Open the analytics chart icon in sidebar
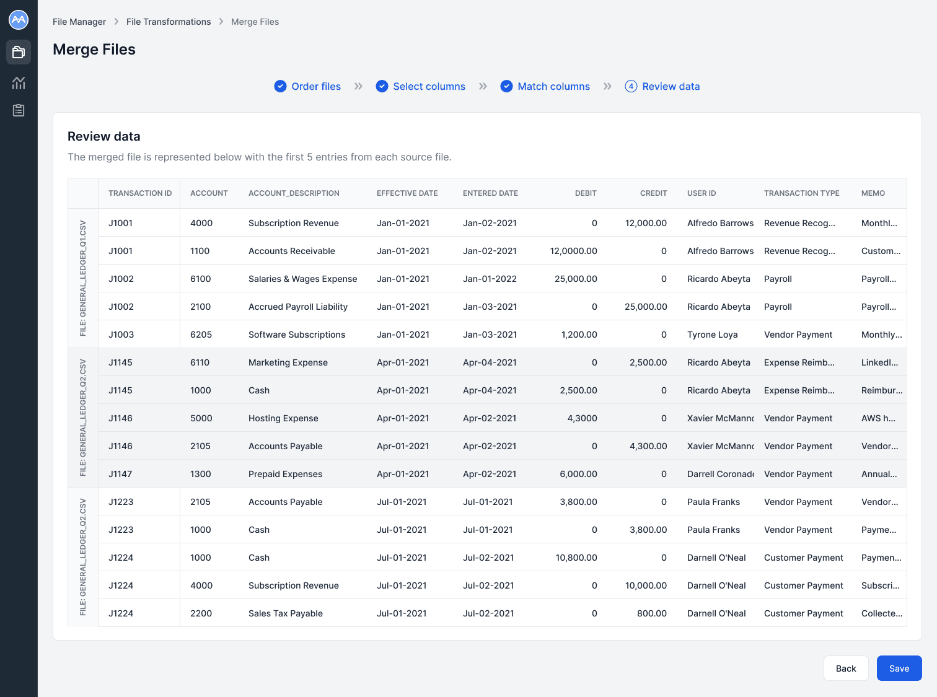Screen dimensions: 937x697 pos(19,82)
